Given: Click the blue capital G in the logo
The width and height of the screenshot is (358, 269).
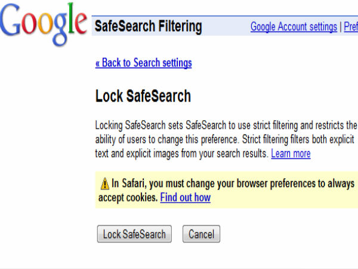Looking at the screenshot, I should 10,20.
